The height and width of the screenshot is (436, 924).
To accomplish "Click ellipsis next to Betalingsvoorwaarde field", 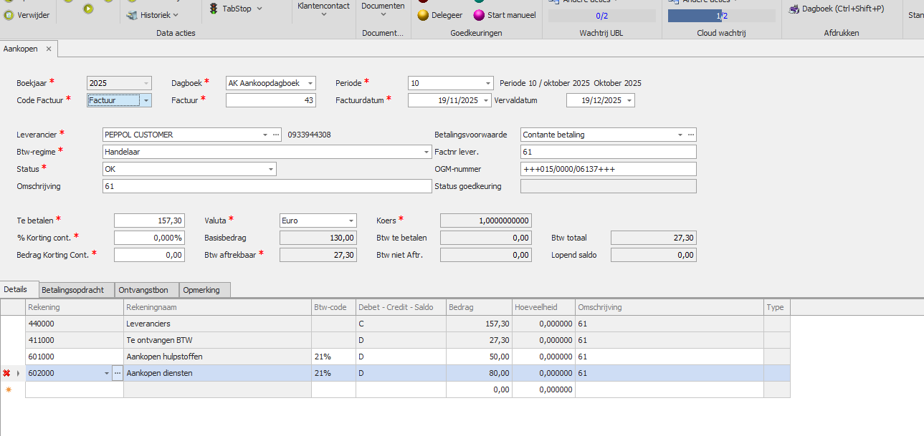I will point(691,135).
